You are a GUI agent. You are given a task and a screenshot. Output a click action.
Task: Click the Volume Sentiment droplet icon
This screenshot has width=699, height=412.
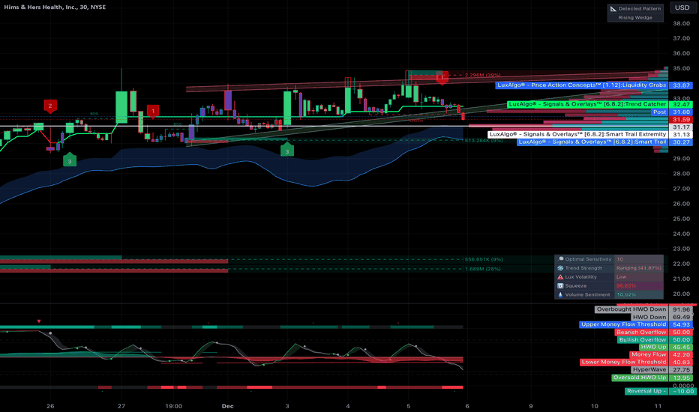click(x=560, y=295)
